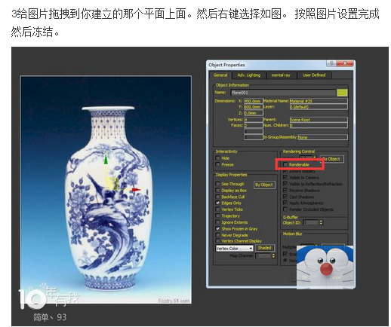Switch to the Adv. Lighting tab
The width and height of the screenshot is (391, 327).
(x=248, y=75)
